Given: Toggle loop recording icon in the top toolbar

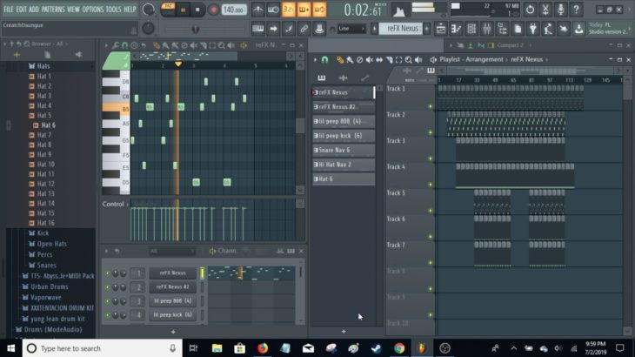Looking at the screenshot, I should pos(319,10).
